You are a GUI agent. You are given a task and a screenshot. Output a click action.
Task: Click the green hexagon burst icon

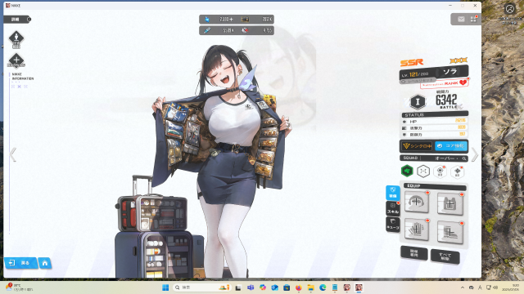[x=407, y=171]
